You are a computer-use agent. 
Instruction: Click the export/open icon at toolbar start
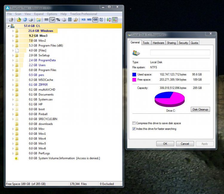(11, 20)
